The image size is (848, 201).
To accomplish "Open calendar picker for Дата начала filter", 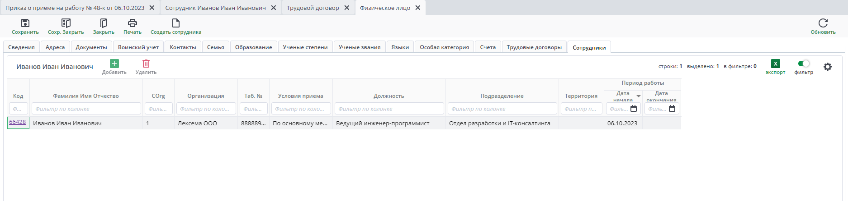I will (634, 109).
